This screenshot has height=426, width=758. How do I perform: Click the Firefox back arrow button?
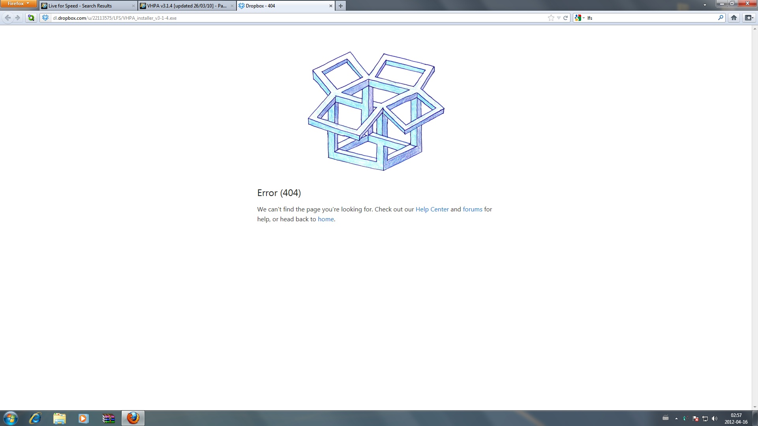[8, 18]
